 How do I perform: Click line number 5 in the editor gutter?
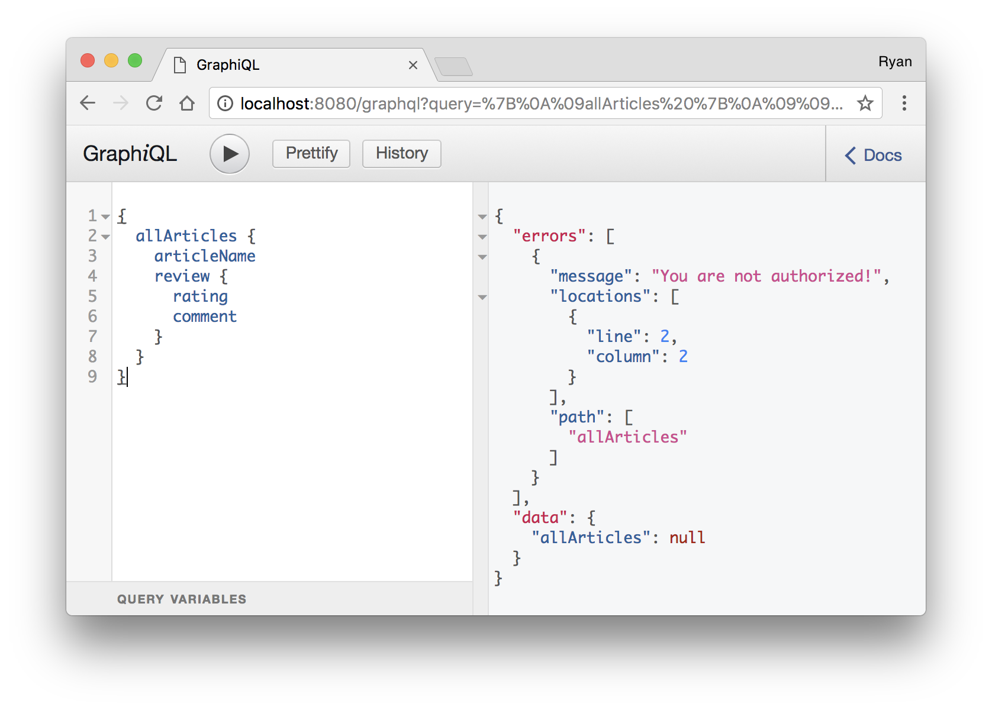coord(92,296)
